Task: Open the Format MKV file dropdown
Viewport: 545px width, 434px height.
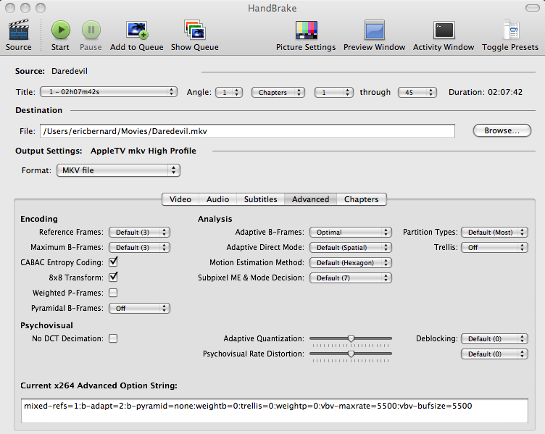Action: (118, 170)
